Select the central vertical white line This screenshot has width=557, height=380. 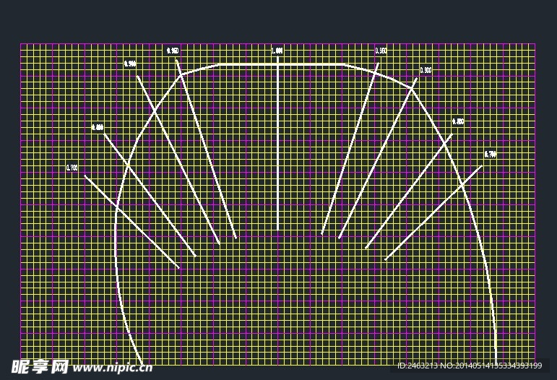tap(278, 144)
